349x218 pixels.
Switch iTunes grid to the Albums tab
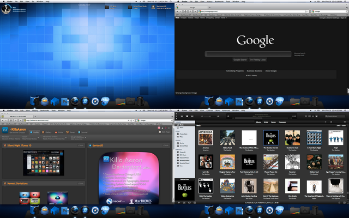(x=258, y=122)
